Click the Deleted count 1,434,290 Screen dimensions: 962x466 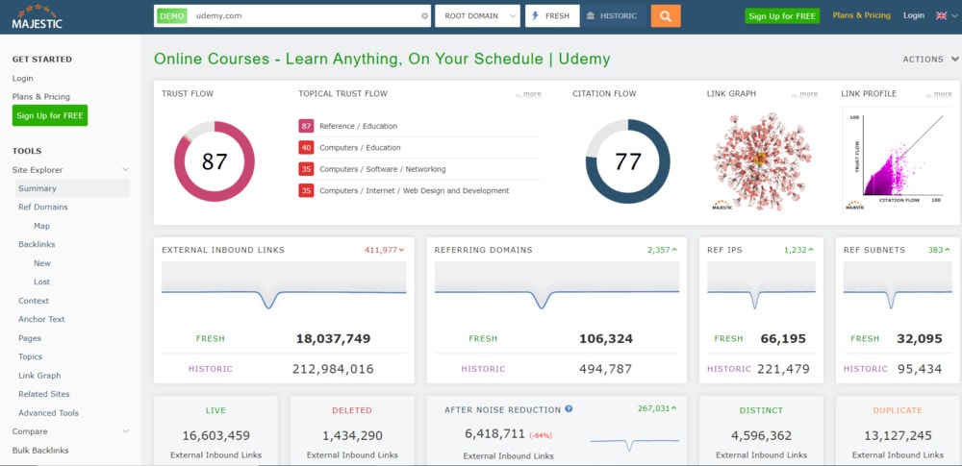click(x=352, y=436)
